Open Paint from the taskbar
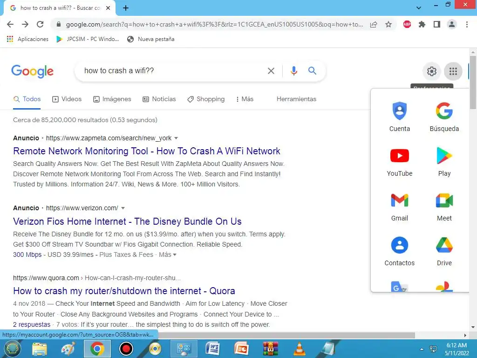The height and width of the screenshot is (358, 477). pos(68,349)
